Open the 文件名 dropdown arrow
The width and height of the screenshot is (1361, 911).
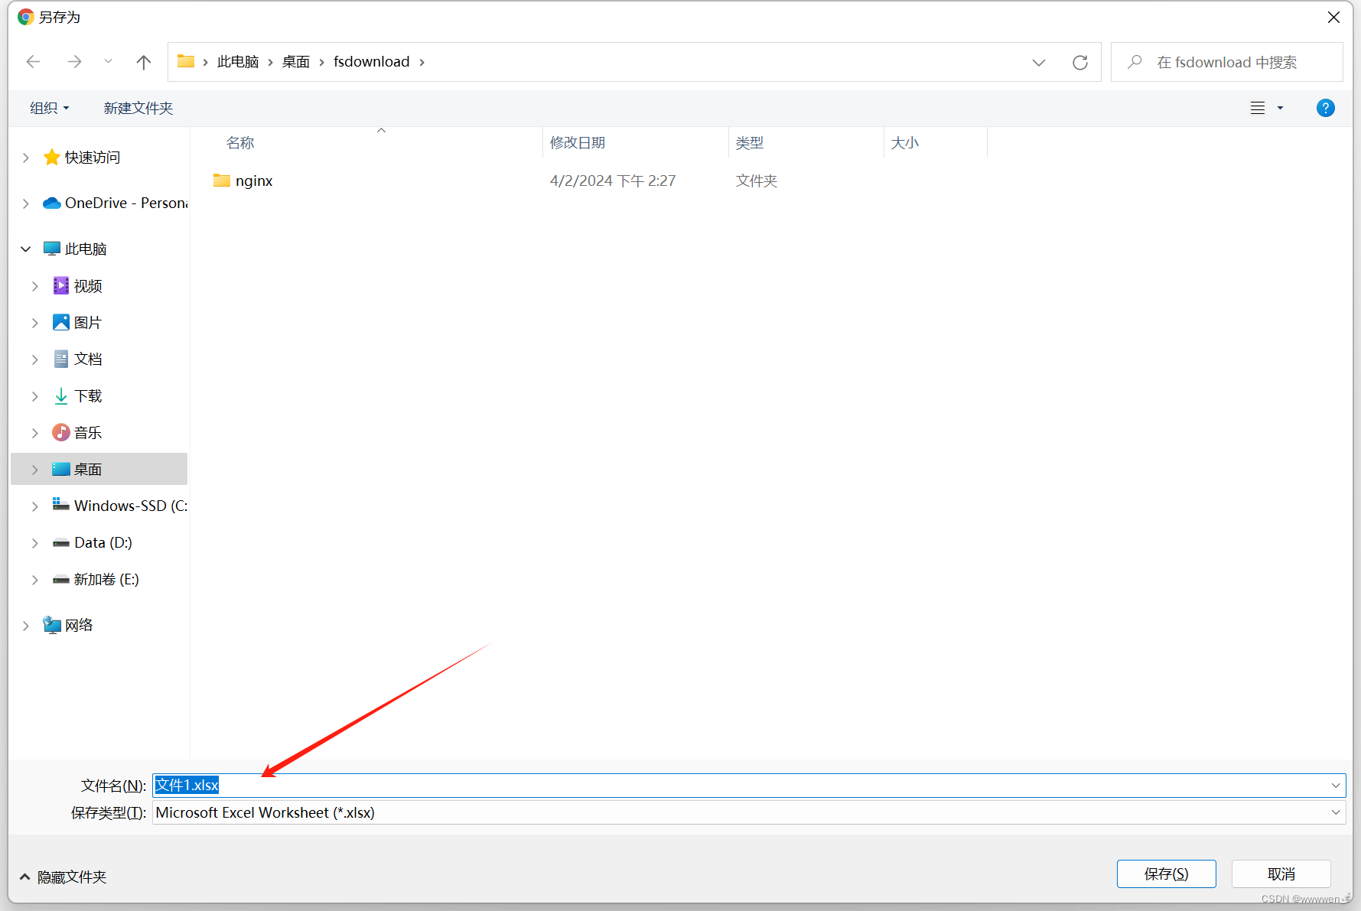[x=1336, y=786]
